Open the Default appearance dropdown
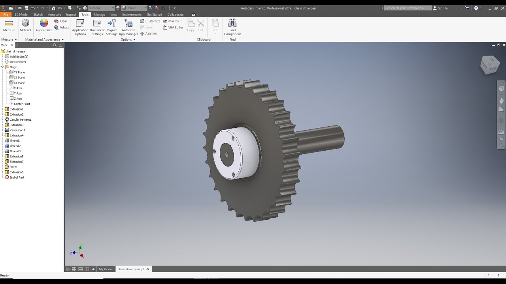The width and height of the screenshot is (506, 284). point(134,8)
